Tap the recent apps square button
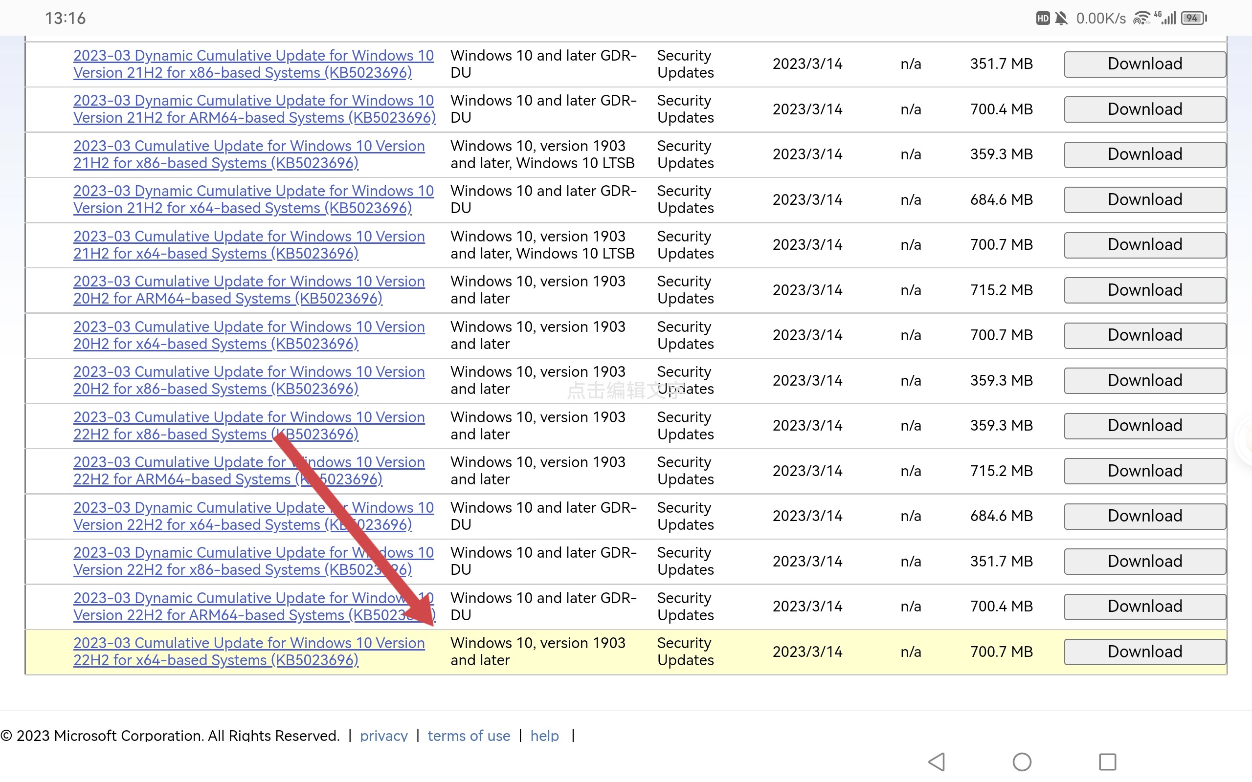This screenshot has height=782, width=1252. click(1107, 762)
